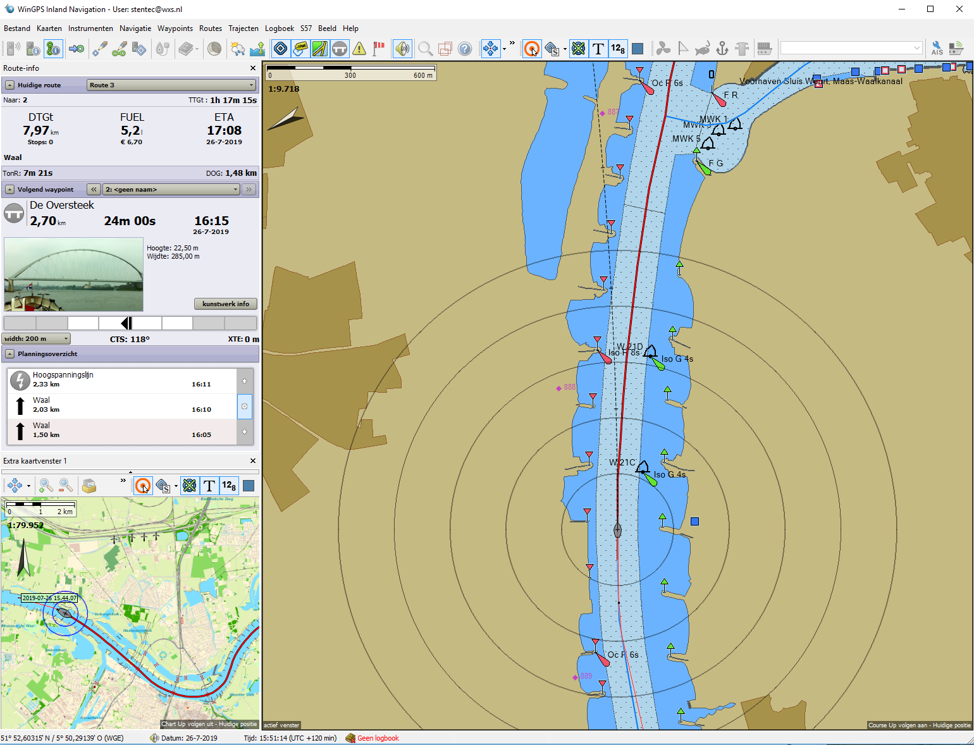Screen dimensions: 974x745
Task: Click the yellow warning triangle icon
Action: coord(359,49)
